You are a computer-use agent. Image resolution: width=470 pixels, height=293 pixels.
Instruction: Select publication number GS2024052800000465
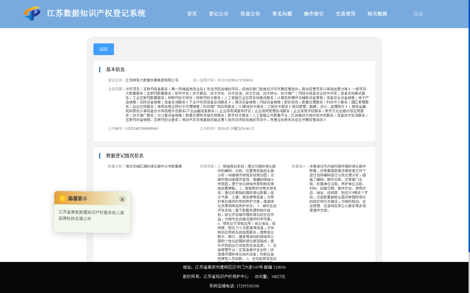[x=142, y=129]
